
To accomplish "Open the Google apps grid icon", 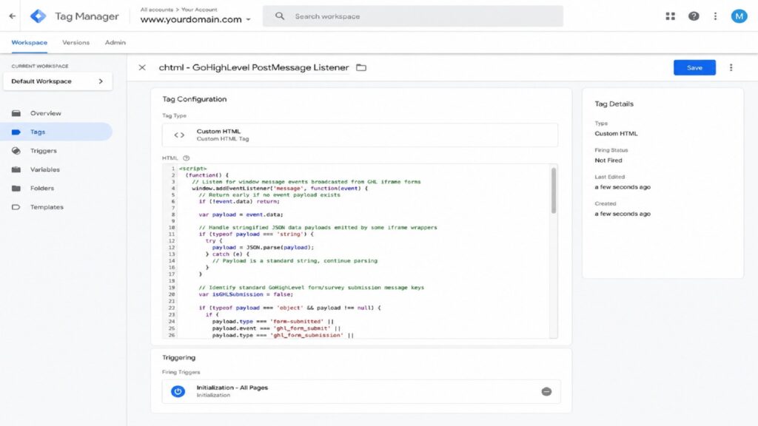I will click(670, 16).
